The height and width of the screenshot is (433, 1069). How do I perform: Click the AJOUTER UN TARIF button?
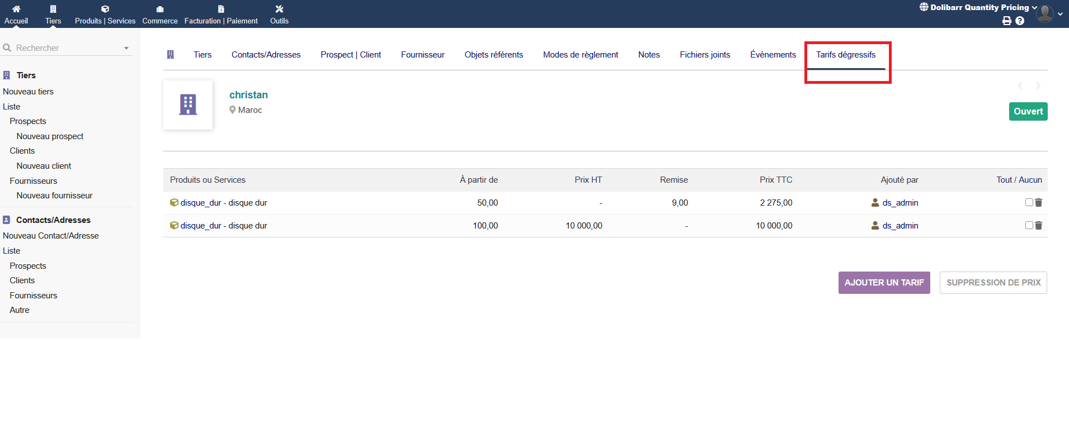884,283
